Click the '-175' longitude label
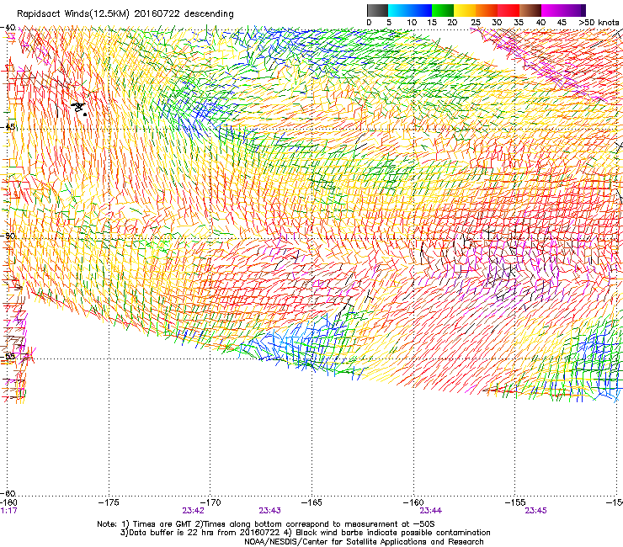The width and height of the screenshot is (623, 547). pos(109,503)
